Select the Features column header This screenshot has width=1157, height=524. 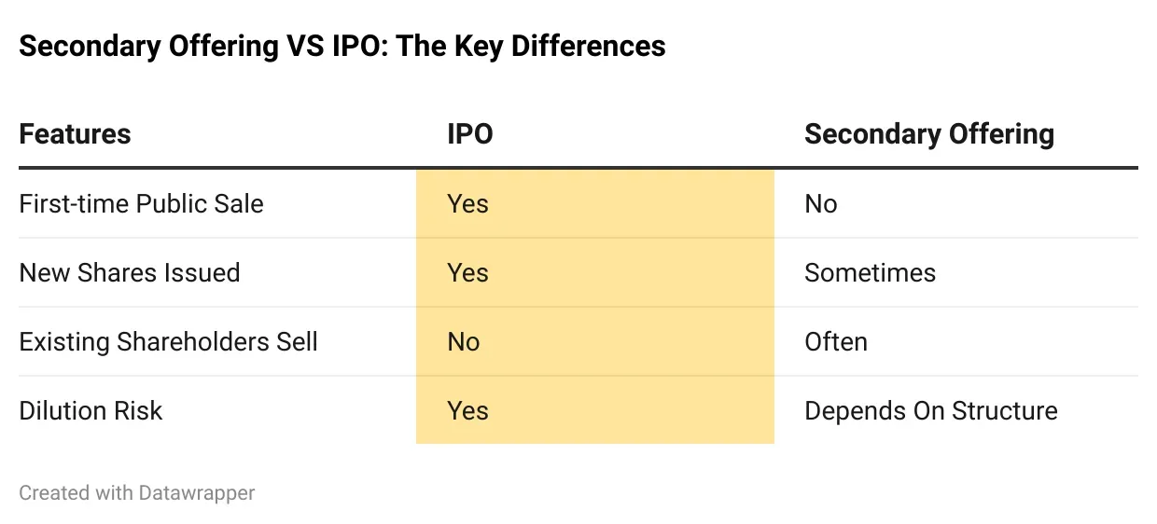click(75, 134)
